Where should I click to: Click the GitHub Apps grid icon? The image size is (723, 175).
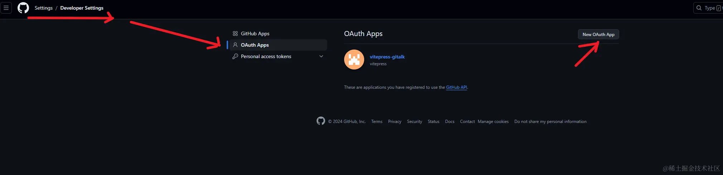click(235, 34)
